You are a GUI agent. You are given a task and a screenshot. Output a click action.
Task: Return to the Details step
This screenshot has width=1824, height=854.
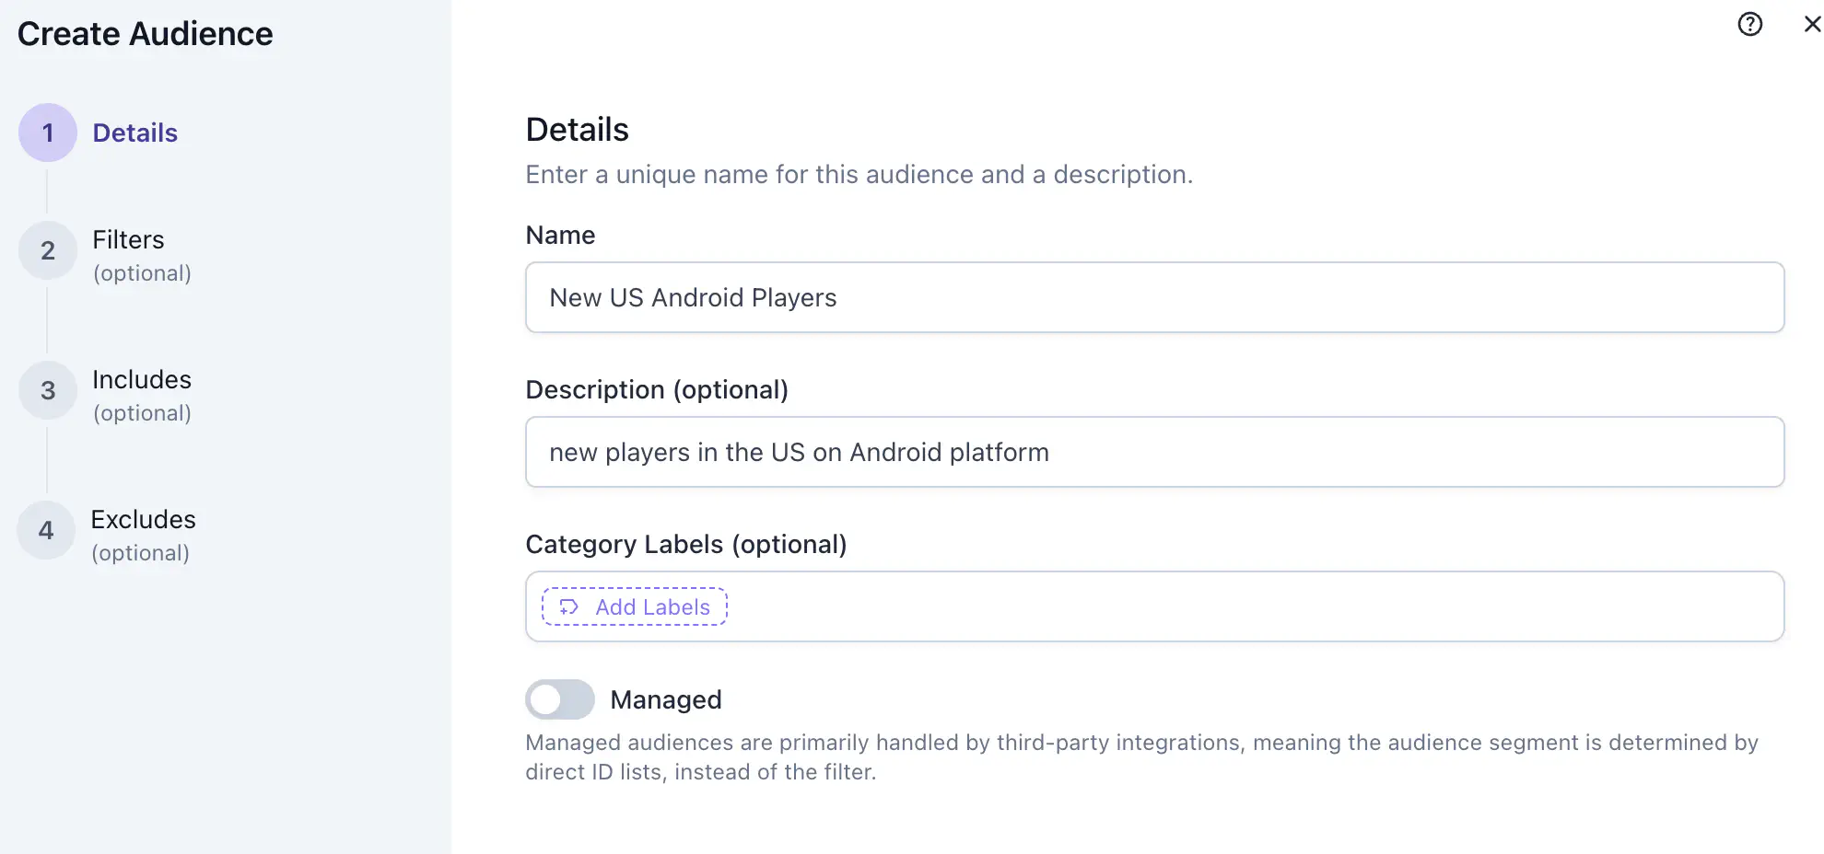click(x=134, y=132)
